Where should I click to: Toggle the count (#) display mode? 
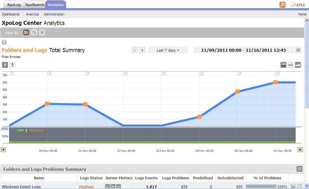pos(5,65)
